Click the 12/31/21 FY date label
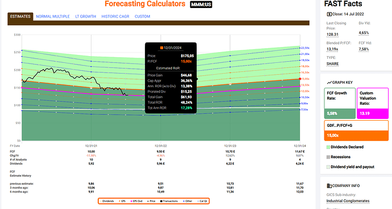Screen dimensions: 392x209 [x=91, y=146]
